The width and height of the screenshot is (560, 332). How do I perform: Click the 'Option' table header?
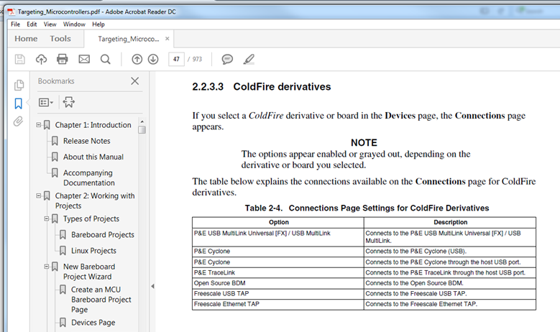click(x=279, y=222)
